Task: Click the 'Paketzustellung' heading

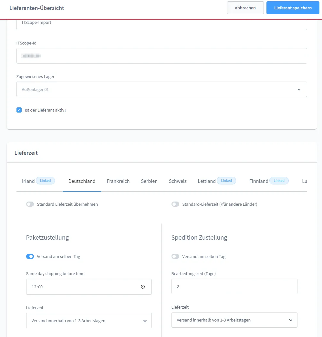Action: (x=47, y=237)
